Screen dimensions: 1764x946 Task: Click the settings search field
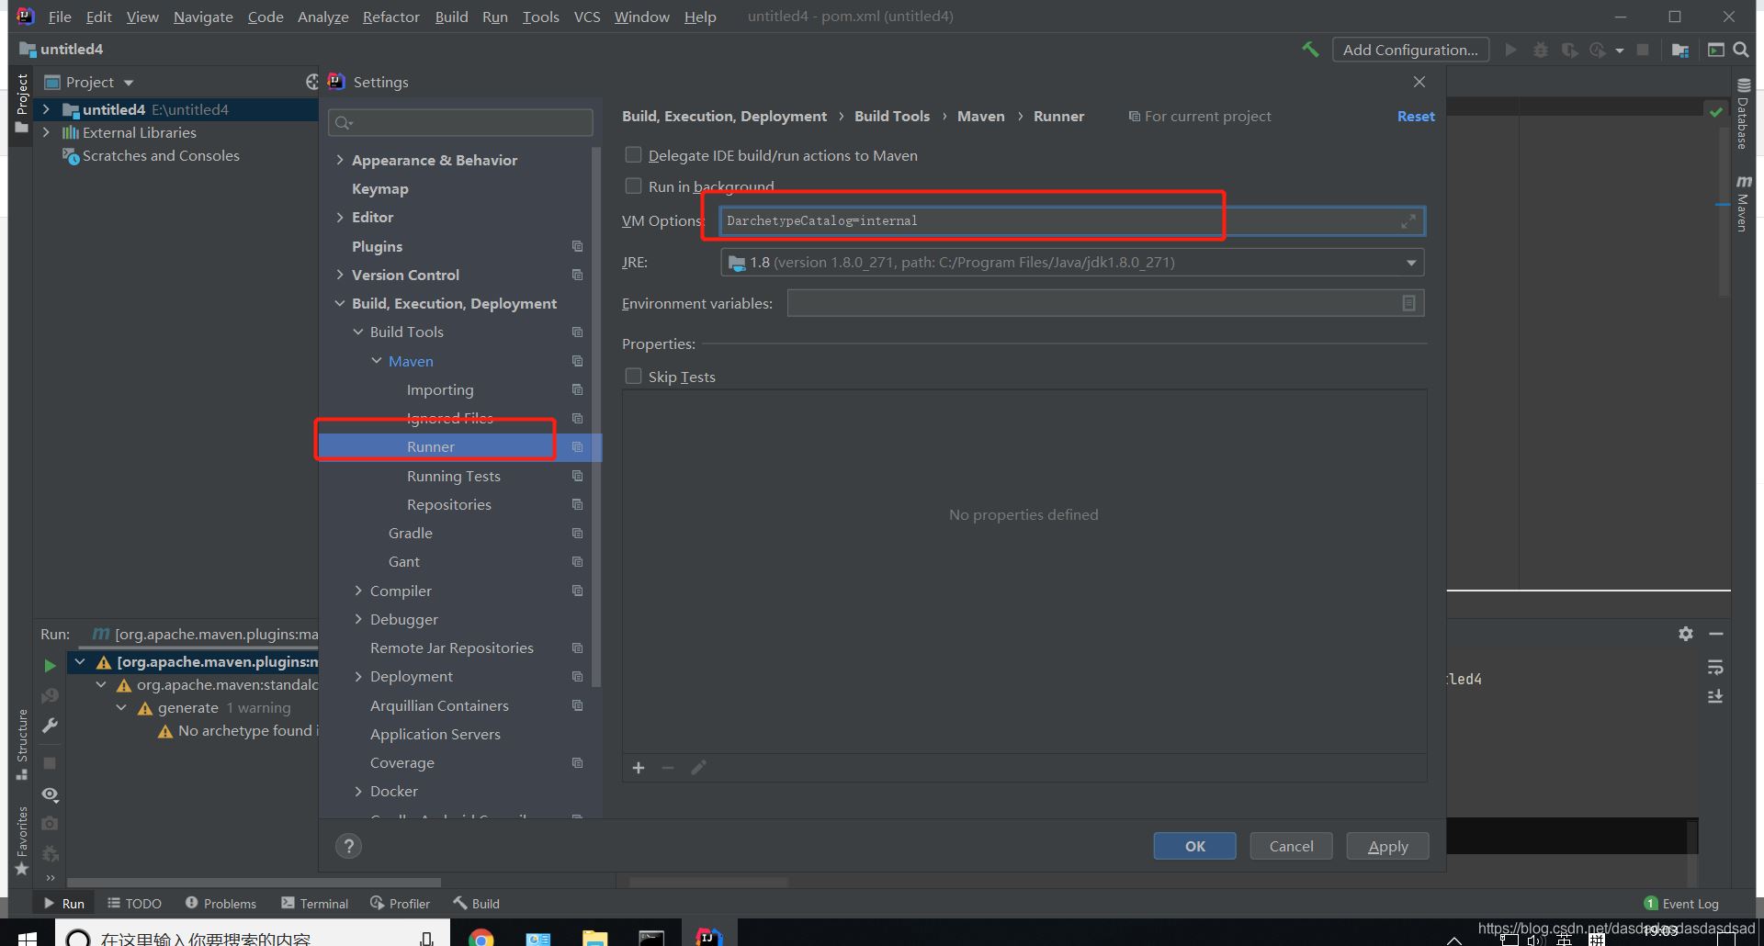[x=461, y=123]
